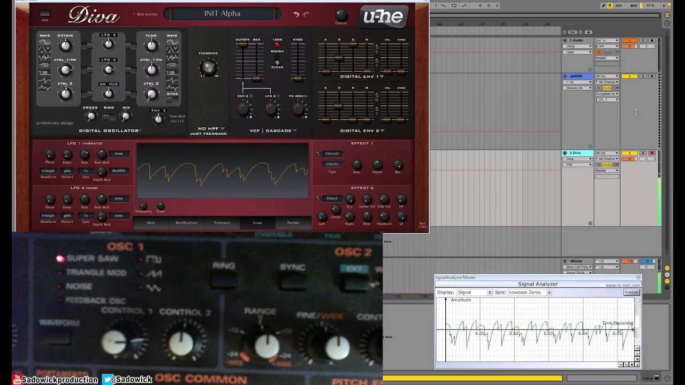Click the Classic chorus type button
Viewport: 685px width, 385px height.
pos(332,164)
